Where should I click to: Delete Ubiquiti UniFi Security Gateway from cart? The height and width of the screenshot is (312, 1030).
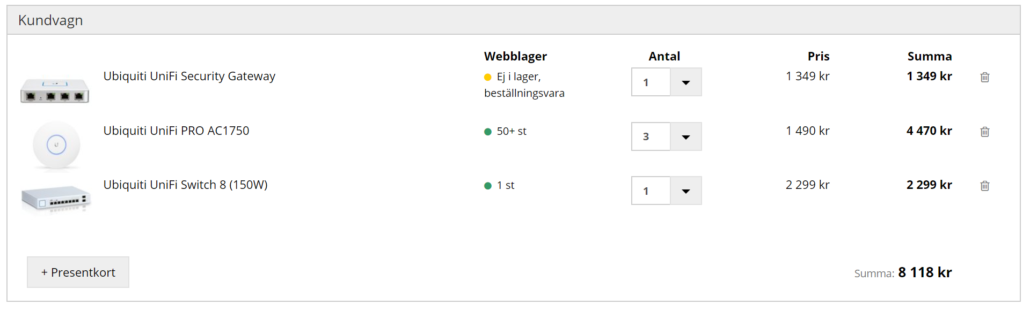984,77
